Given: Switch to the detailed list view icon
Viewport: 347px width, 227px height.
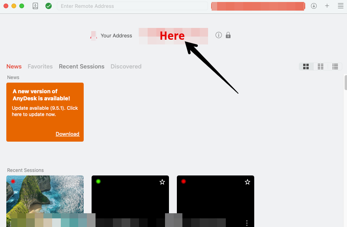Looking at the screenshot, I should coord(335,66).
